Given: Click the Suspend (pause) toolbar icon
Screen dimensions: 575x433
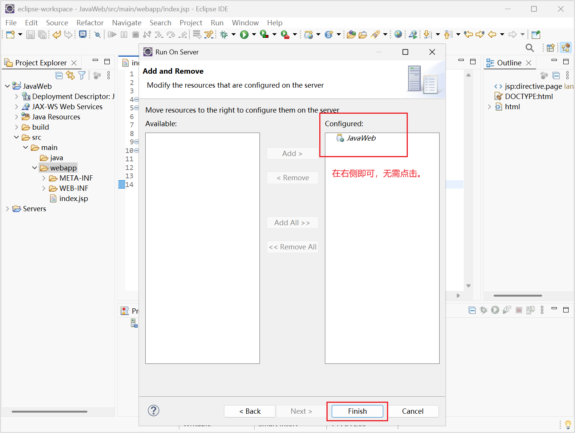Looking at the screenshot, I should pos(124,35).
